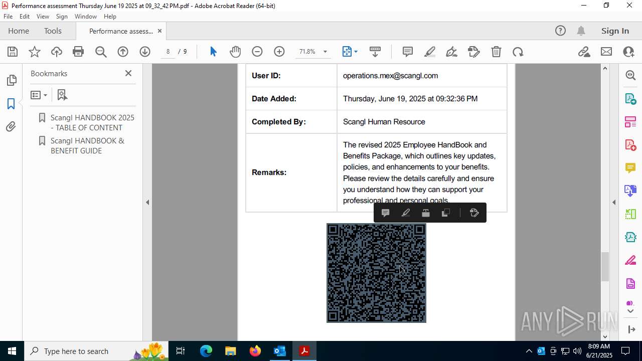Image resolution: width=642 pixels, height=361 pixels.
Task: Open Scangl HANDBOOK & BENEFIT GUIDE bookmark
Action: 87,145
